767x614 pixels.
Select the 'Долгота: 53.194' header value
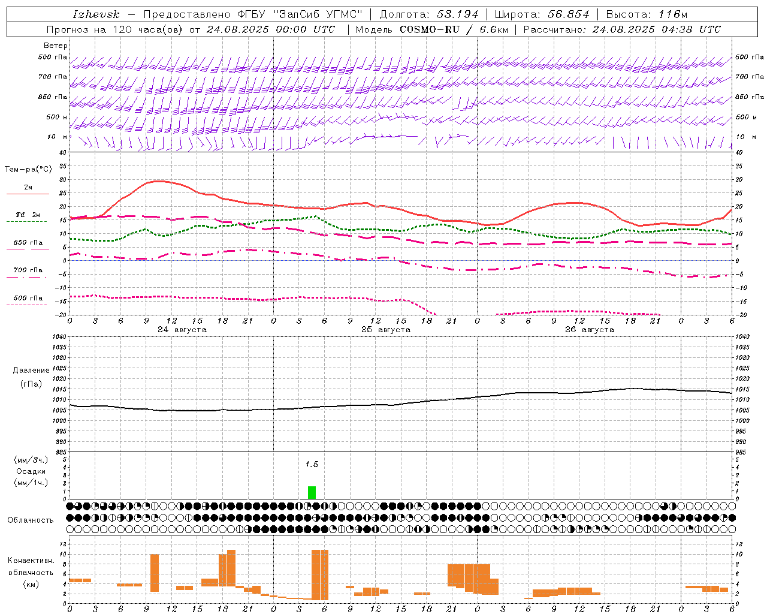(429, 14)
